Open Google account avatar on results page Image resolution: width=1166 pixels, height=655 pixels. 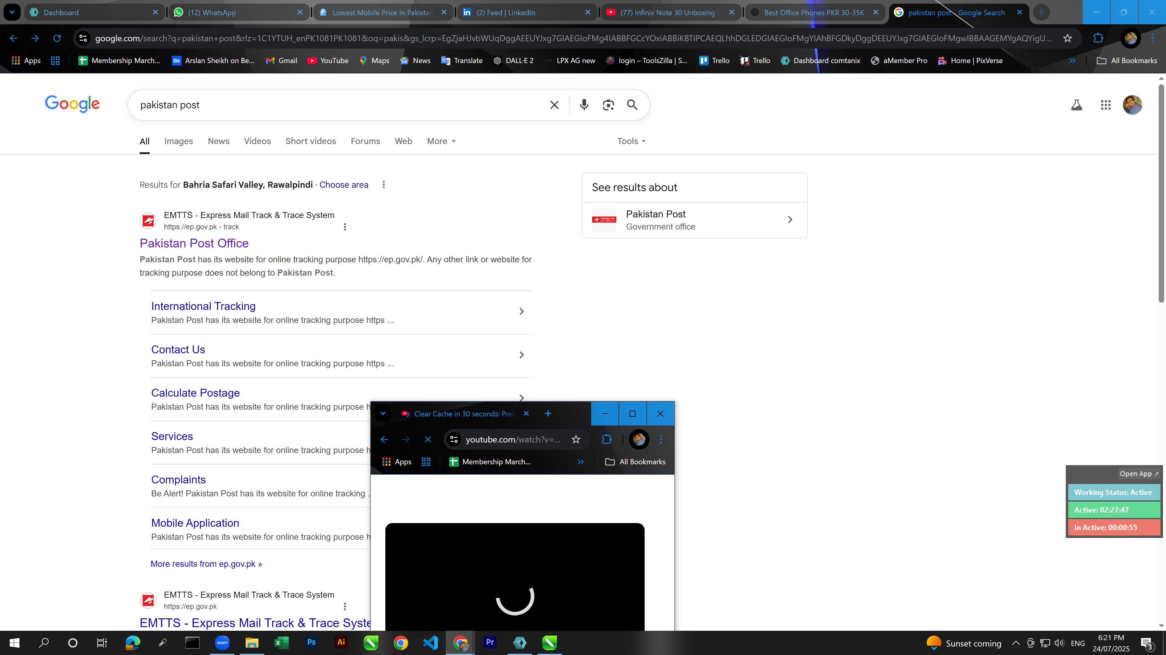pyautogui.click(x=1132, y=105)
